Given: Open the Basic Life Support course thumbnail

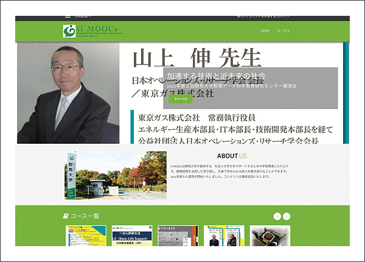Looking at the screenshot, I should coord(132,235).
